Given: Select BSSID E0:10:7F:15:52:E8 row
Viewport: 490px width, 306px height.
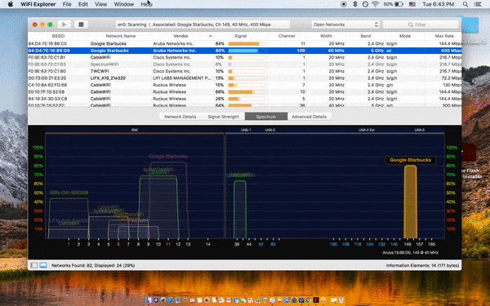Looking at the screenshot, I should tap(244, 91).
